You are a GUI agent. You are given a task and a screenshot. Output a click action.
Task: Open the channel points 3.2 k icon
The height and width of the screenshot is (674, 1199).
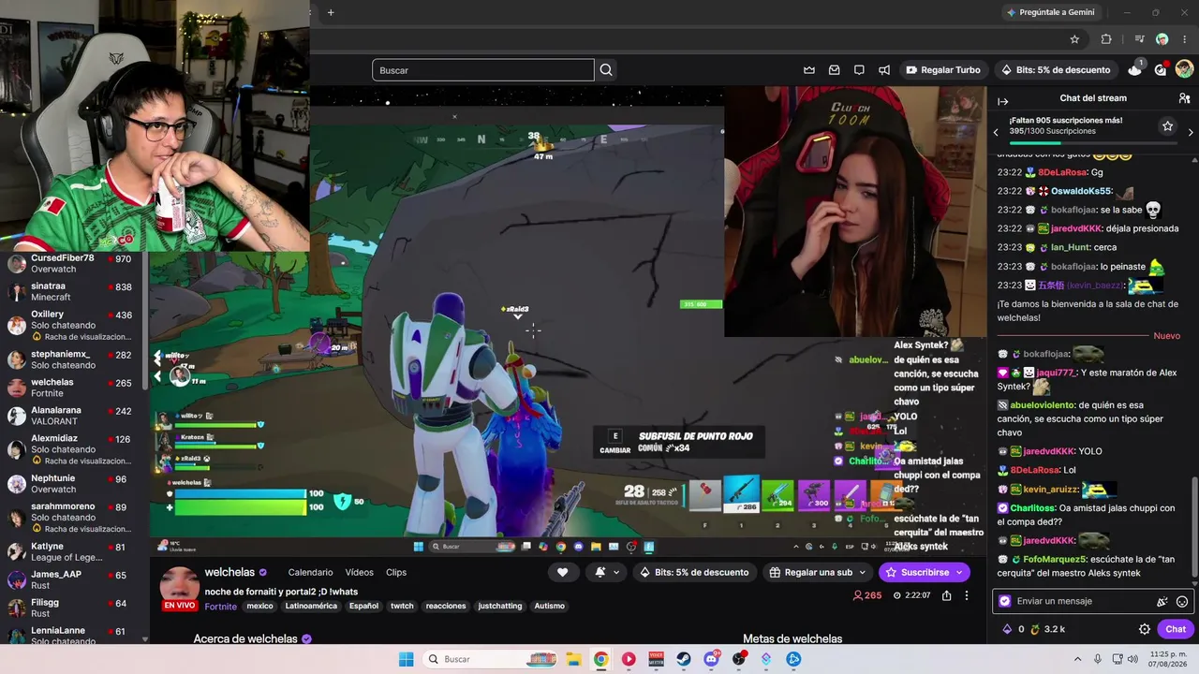pos(1035,629)
